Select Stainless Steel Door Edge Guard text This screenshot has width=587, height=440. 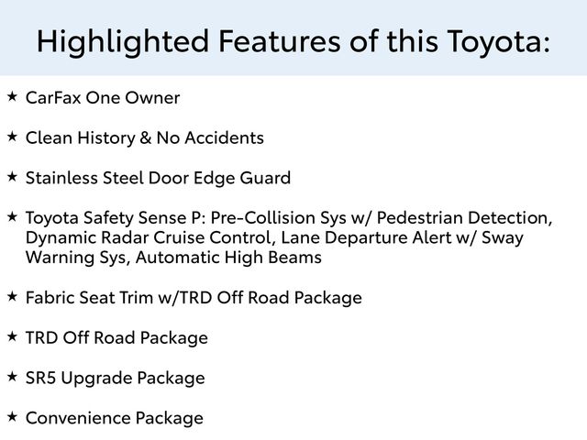pos(158,178)
